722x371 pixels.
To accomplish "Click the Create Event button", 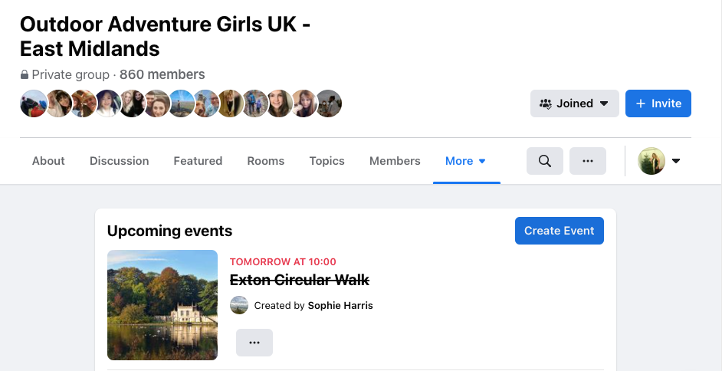I will pyautogui.click(x=559, y=231).
